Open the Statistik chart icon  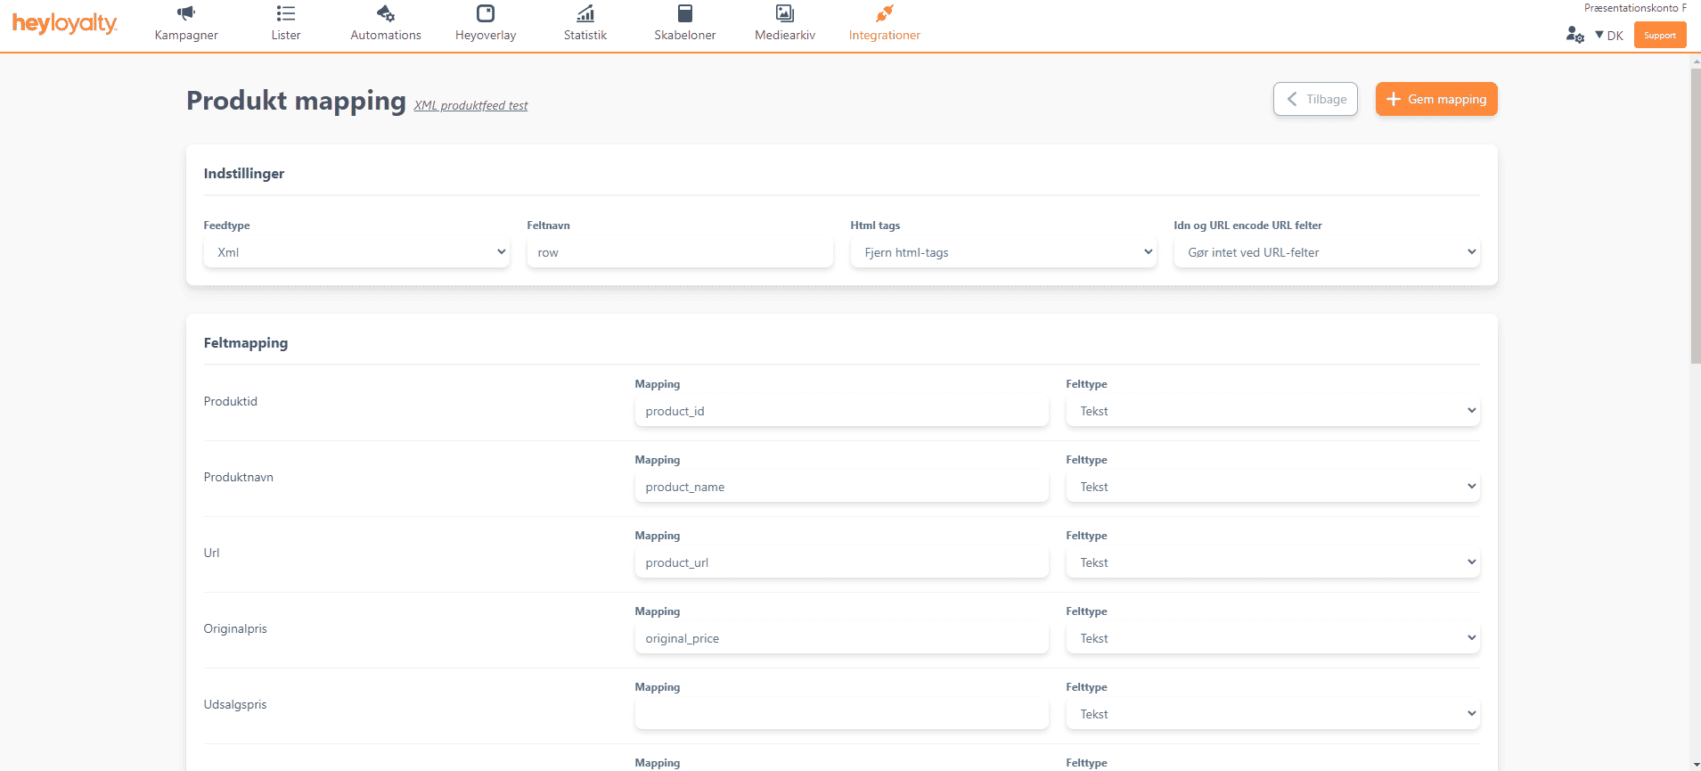coord(585,13)
